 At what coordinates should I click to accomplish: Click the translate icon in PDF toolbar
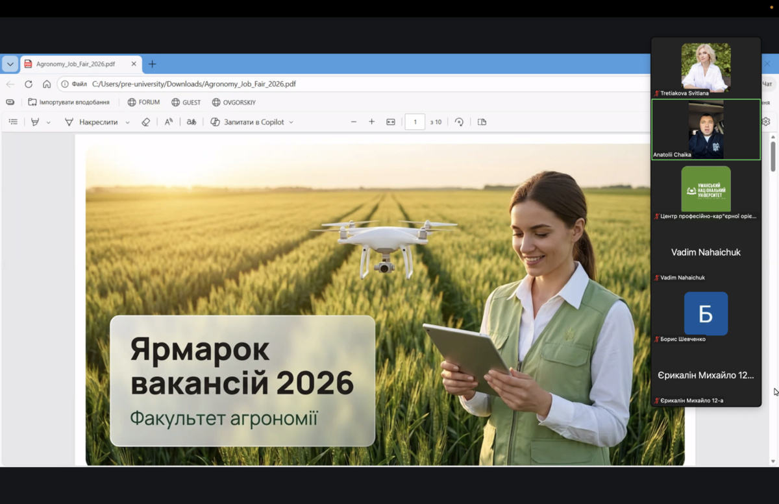[x=192, y=122]
